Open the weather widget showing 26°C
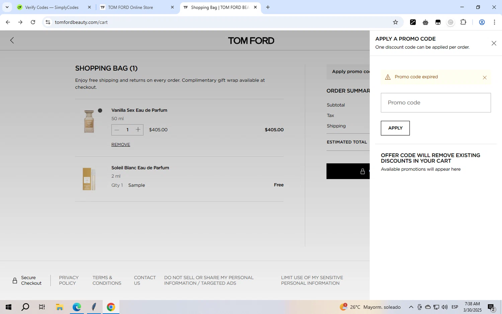The width and height of the screenshot is (502, 314). tap(370, 307)
